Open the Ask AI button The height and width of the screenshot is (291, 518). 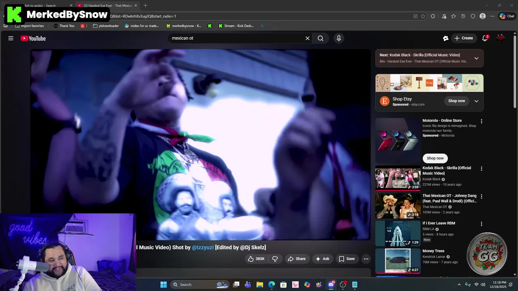click(x=322, y=259)
